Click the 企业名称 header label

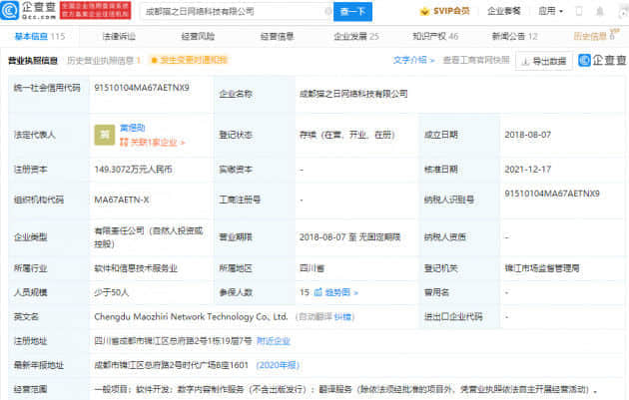click(x=236, y=94)
